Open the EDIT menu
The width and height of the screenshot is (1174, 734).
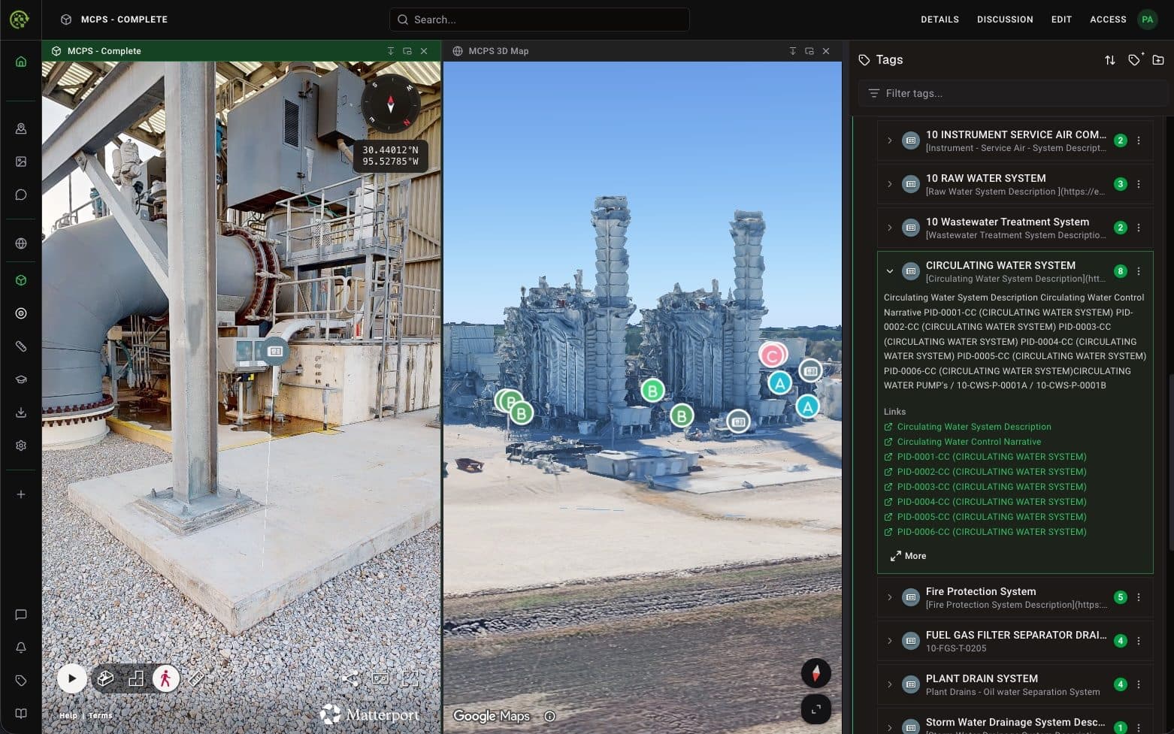(1061, 20)
